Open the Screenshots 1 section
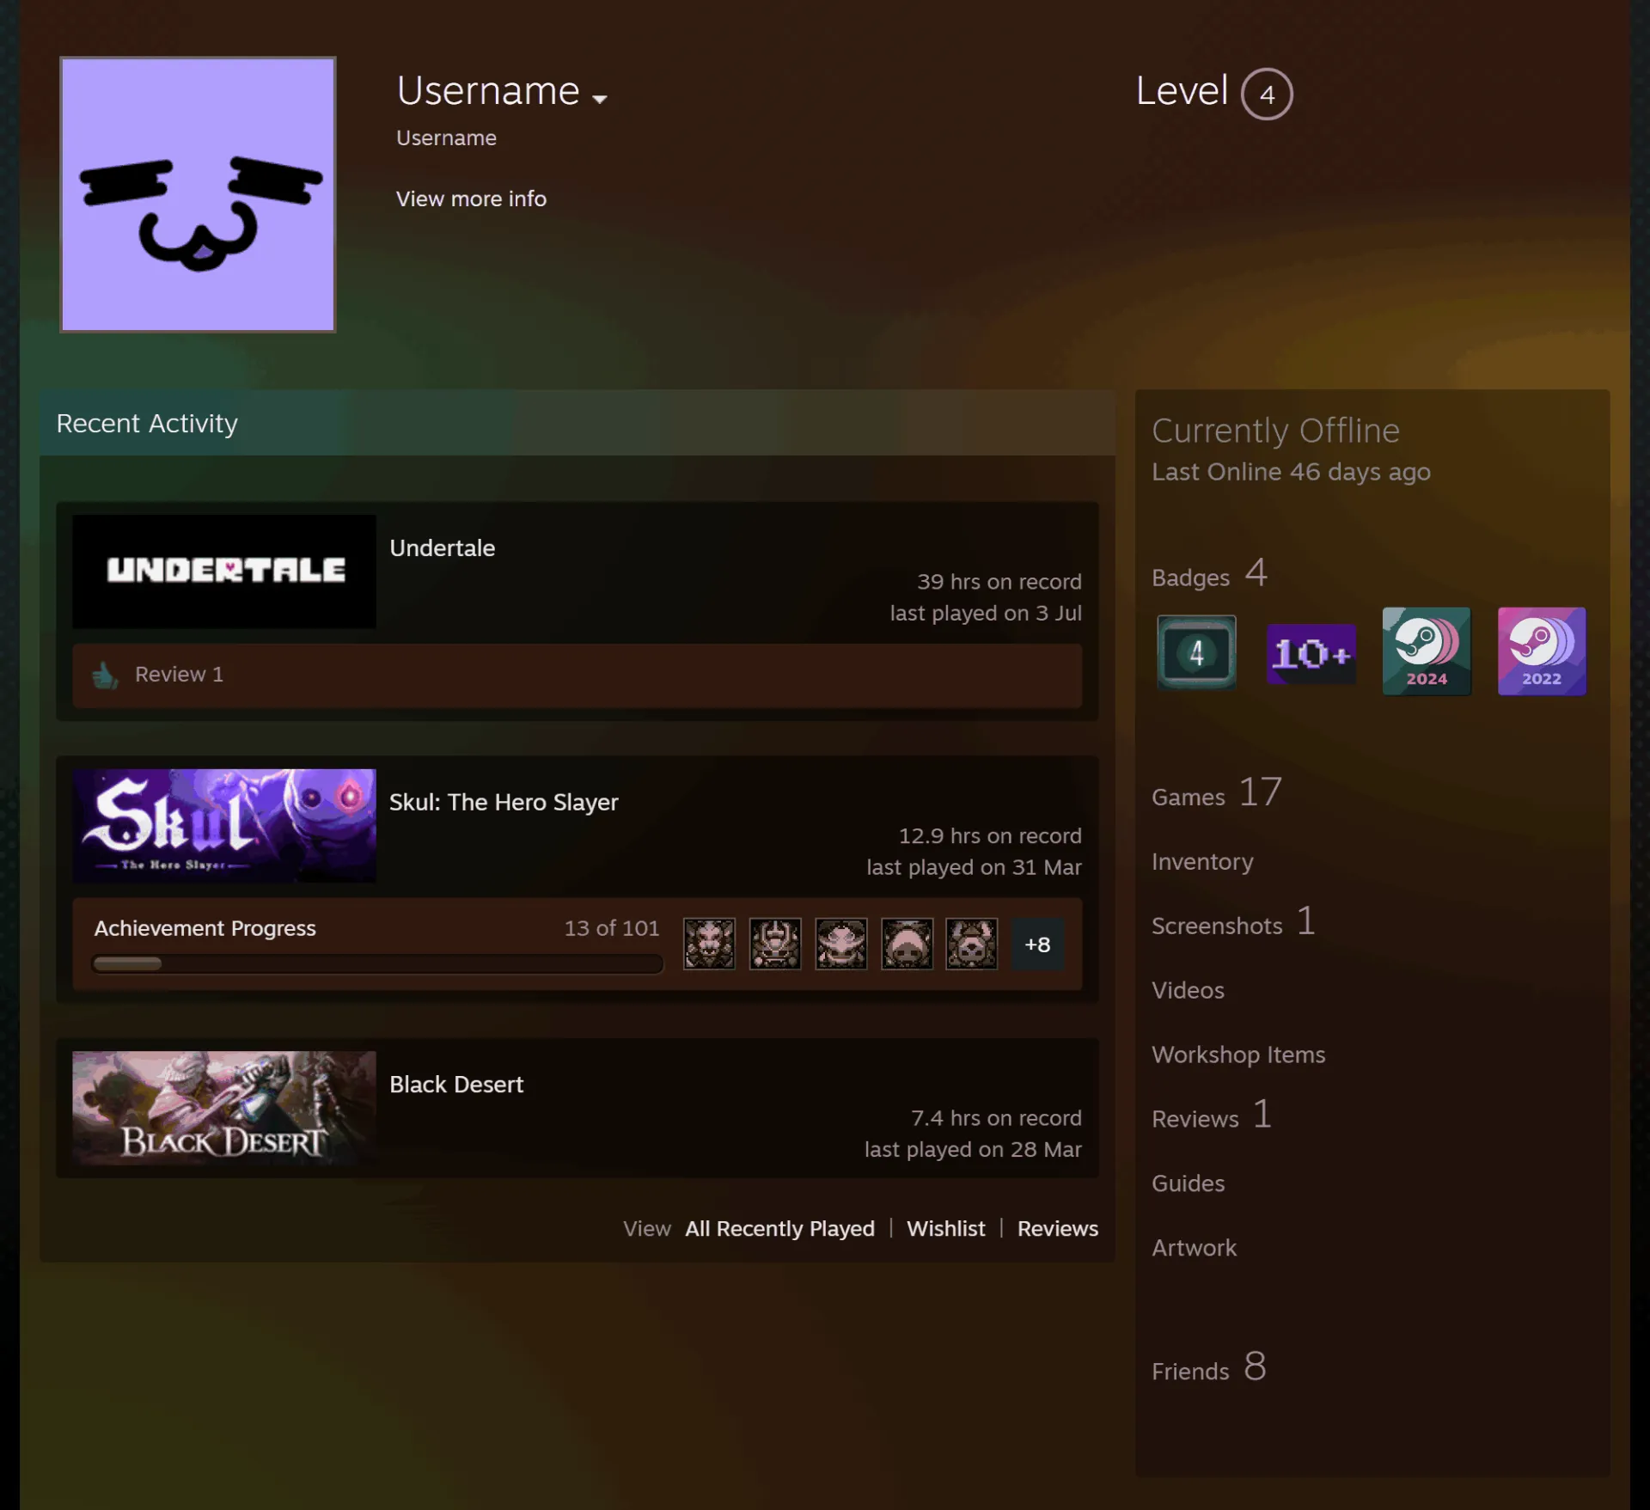Viewport: 1650px width, 1510px height. click(x=1233, y=922)
